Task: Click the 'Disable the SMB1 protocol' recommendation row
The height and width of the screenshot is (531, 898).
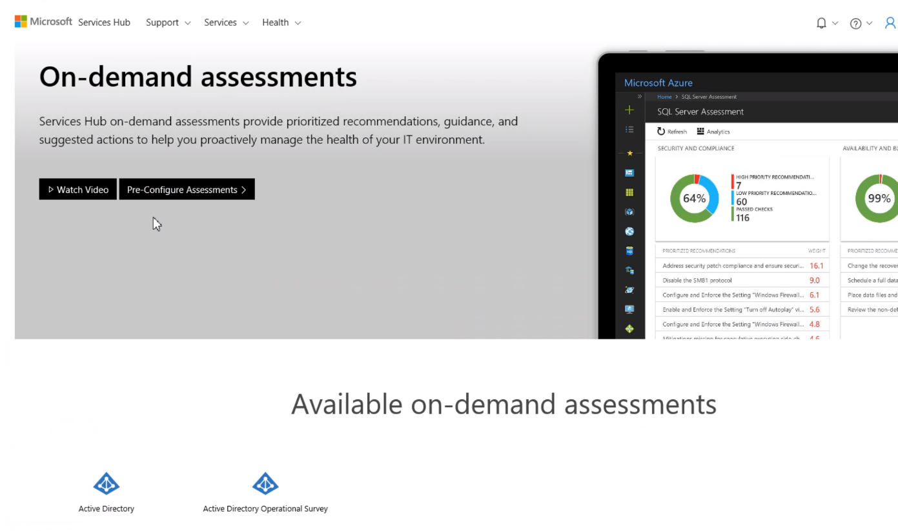Action: pyautogui.click(x=742, y=281)
